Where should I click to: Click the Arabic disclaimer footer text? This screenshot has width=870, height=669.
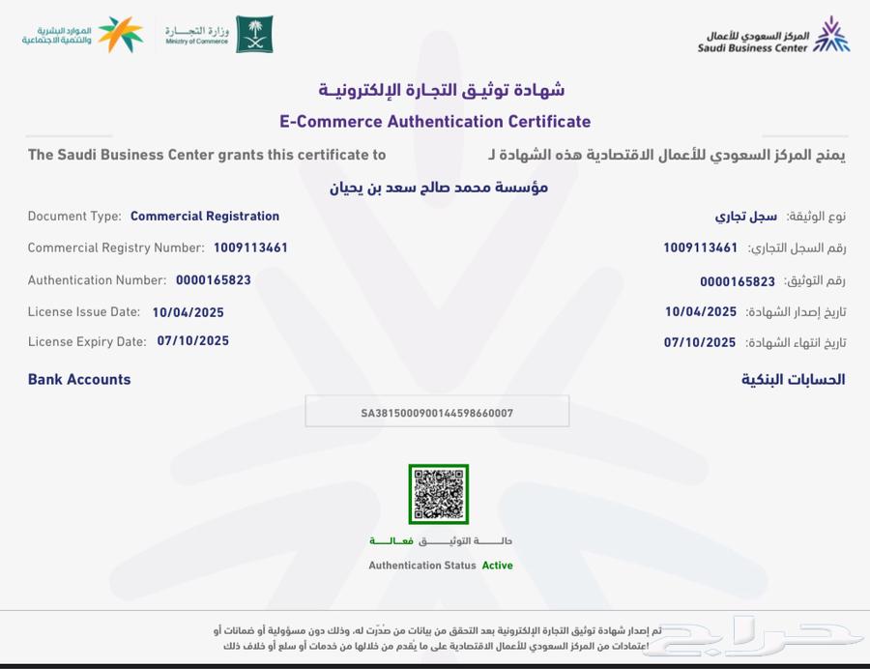(x=437, y=638)
